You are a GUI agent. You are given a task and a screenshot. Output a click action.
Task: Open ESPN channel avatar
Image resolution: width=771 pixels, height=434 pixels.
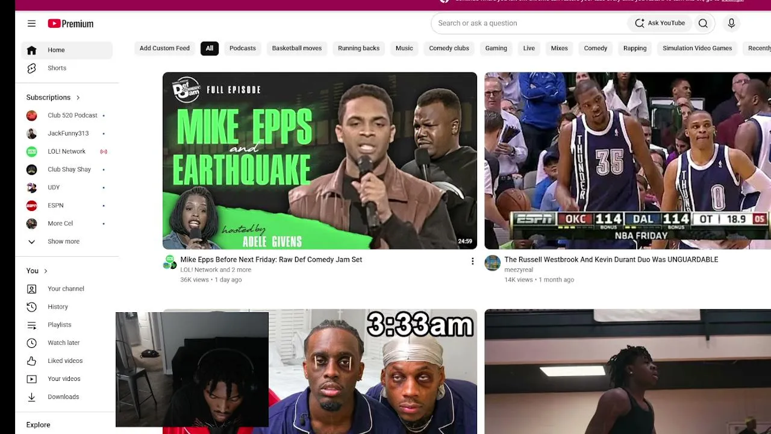(x=32, y=206)
